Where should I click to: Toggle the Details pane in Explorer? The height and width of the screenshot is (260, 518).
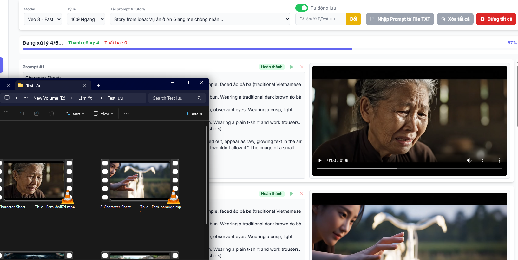193,114
